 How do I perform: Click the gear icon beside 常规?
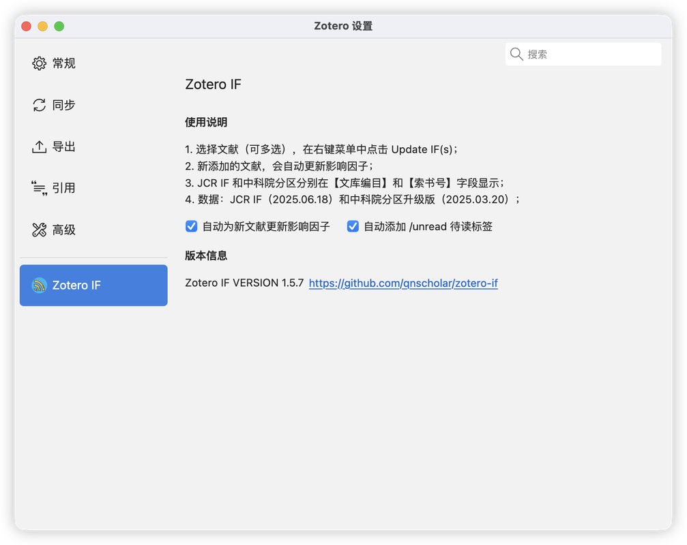pos(39,63)
